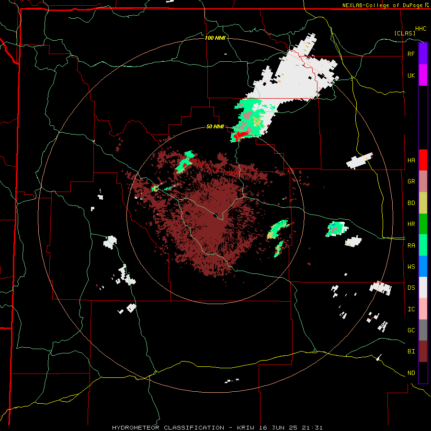Click the 50 NMI range ring label
This screenshot has width=431, height=431.
tap(215, 127)
